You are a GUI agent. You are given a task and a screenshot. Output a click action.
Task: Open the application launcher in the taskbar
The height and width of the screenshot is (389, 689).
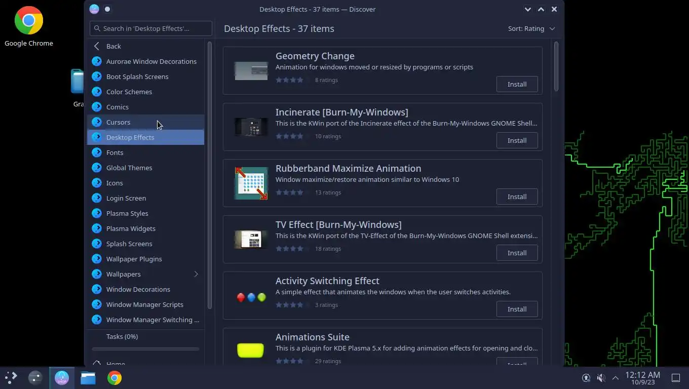point(11,377)
